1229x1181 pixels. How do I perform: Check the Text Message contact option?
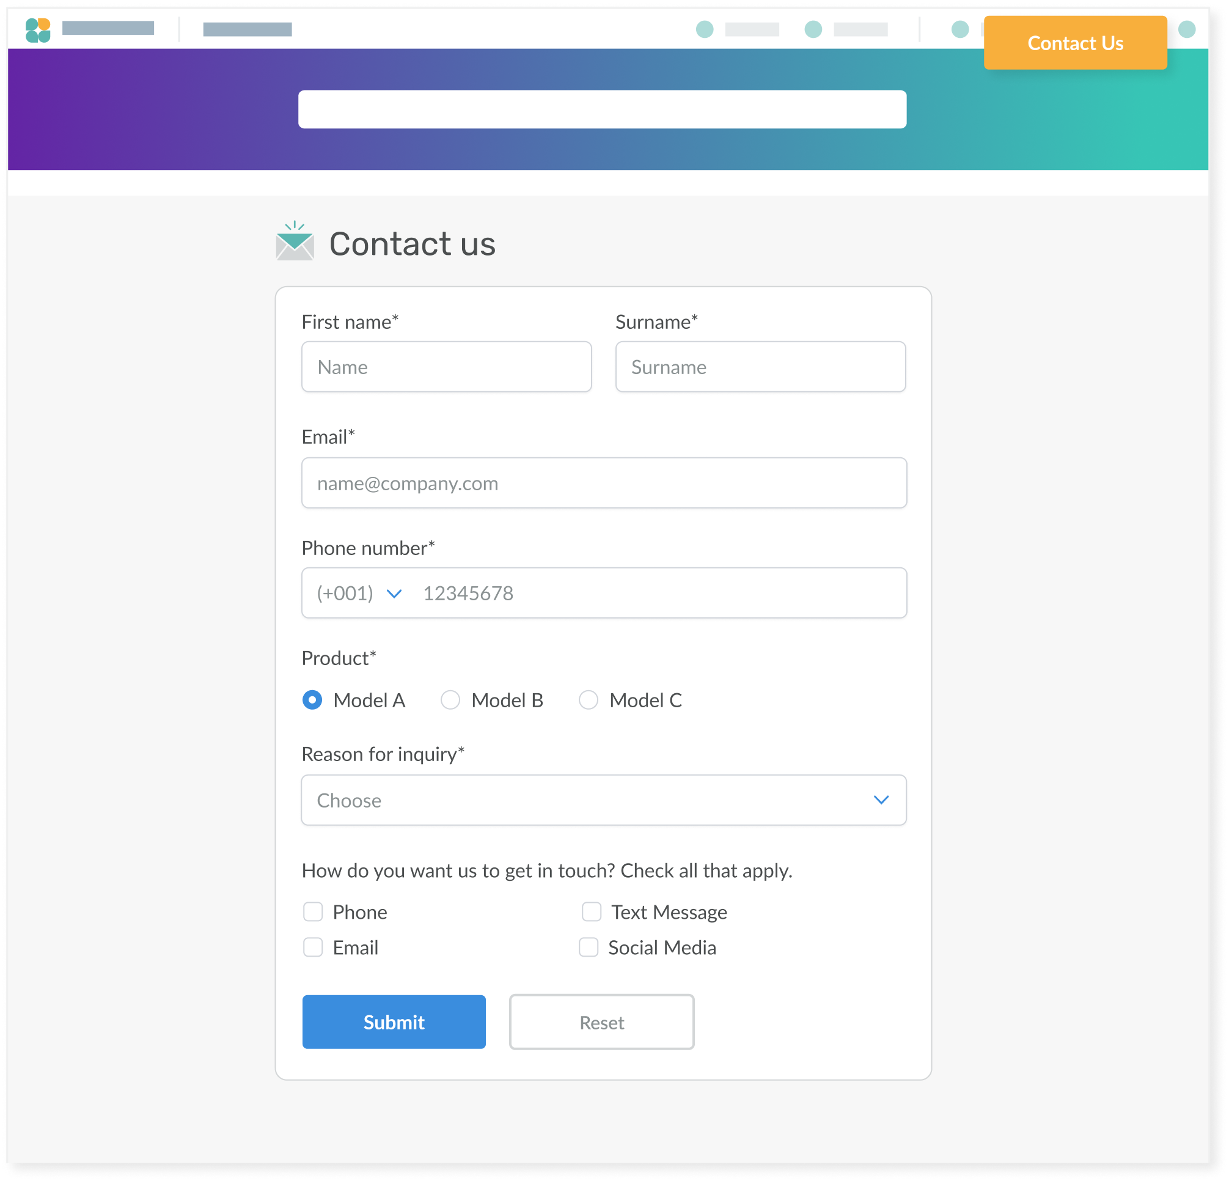coord(592,912)
